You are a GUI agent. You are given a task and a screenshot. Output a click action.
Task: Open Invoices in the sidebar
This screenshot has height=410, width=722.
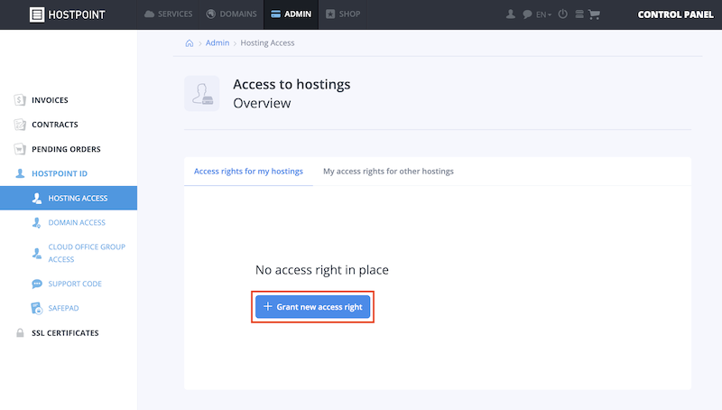[x=50, y=100]
